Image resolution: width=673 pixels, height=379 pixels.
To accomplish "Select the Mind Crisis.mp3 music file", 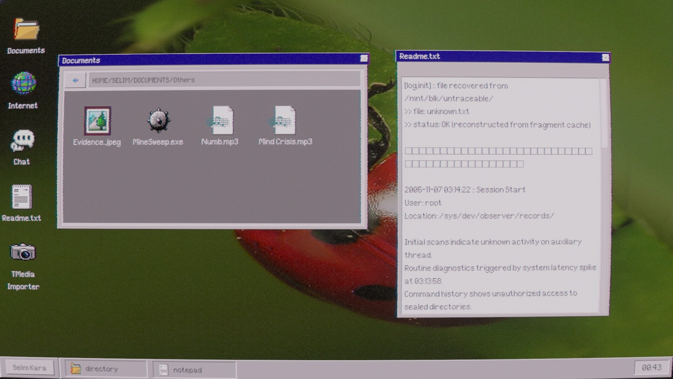I will pyautogui.click(x=283, y=120).
